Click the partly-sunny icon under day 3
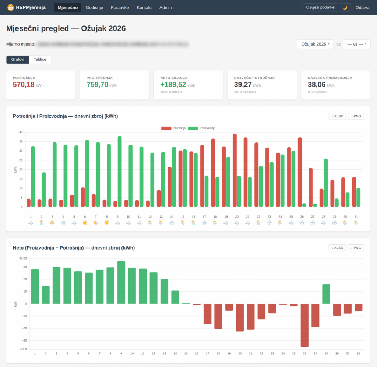 52,222
